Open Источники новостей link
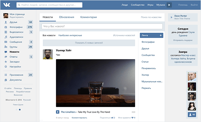The width and height of the screenshot is (201, 122). [x=124, y=36]
